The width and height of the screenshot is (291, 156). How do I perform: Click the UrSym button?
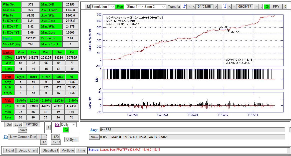click(x=71, y=139)
